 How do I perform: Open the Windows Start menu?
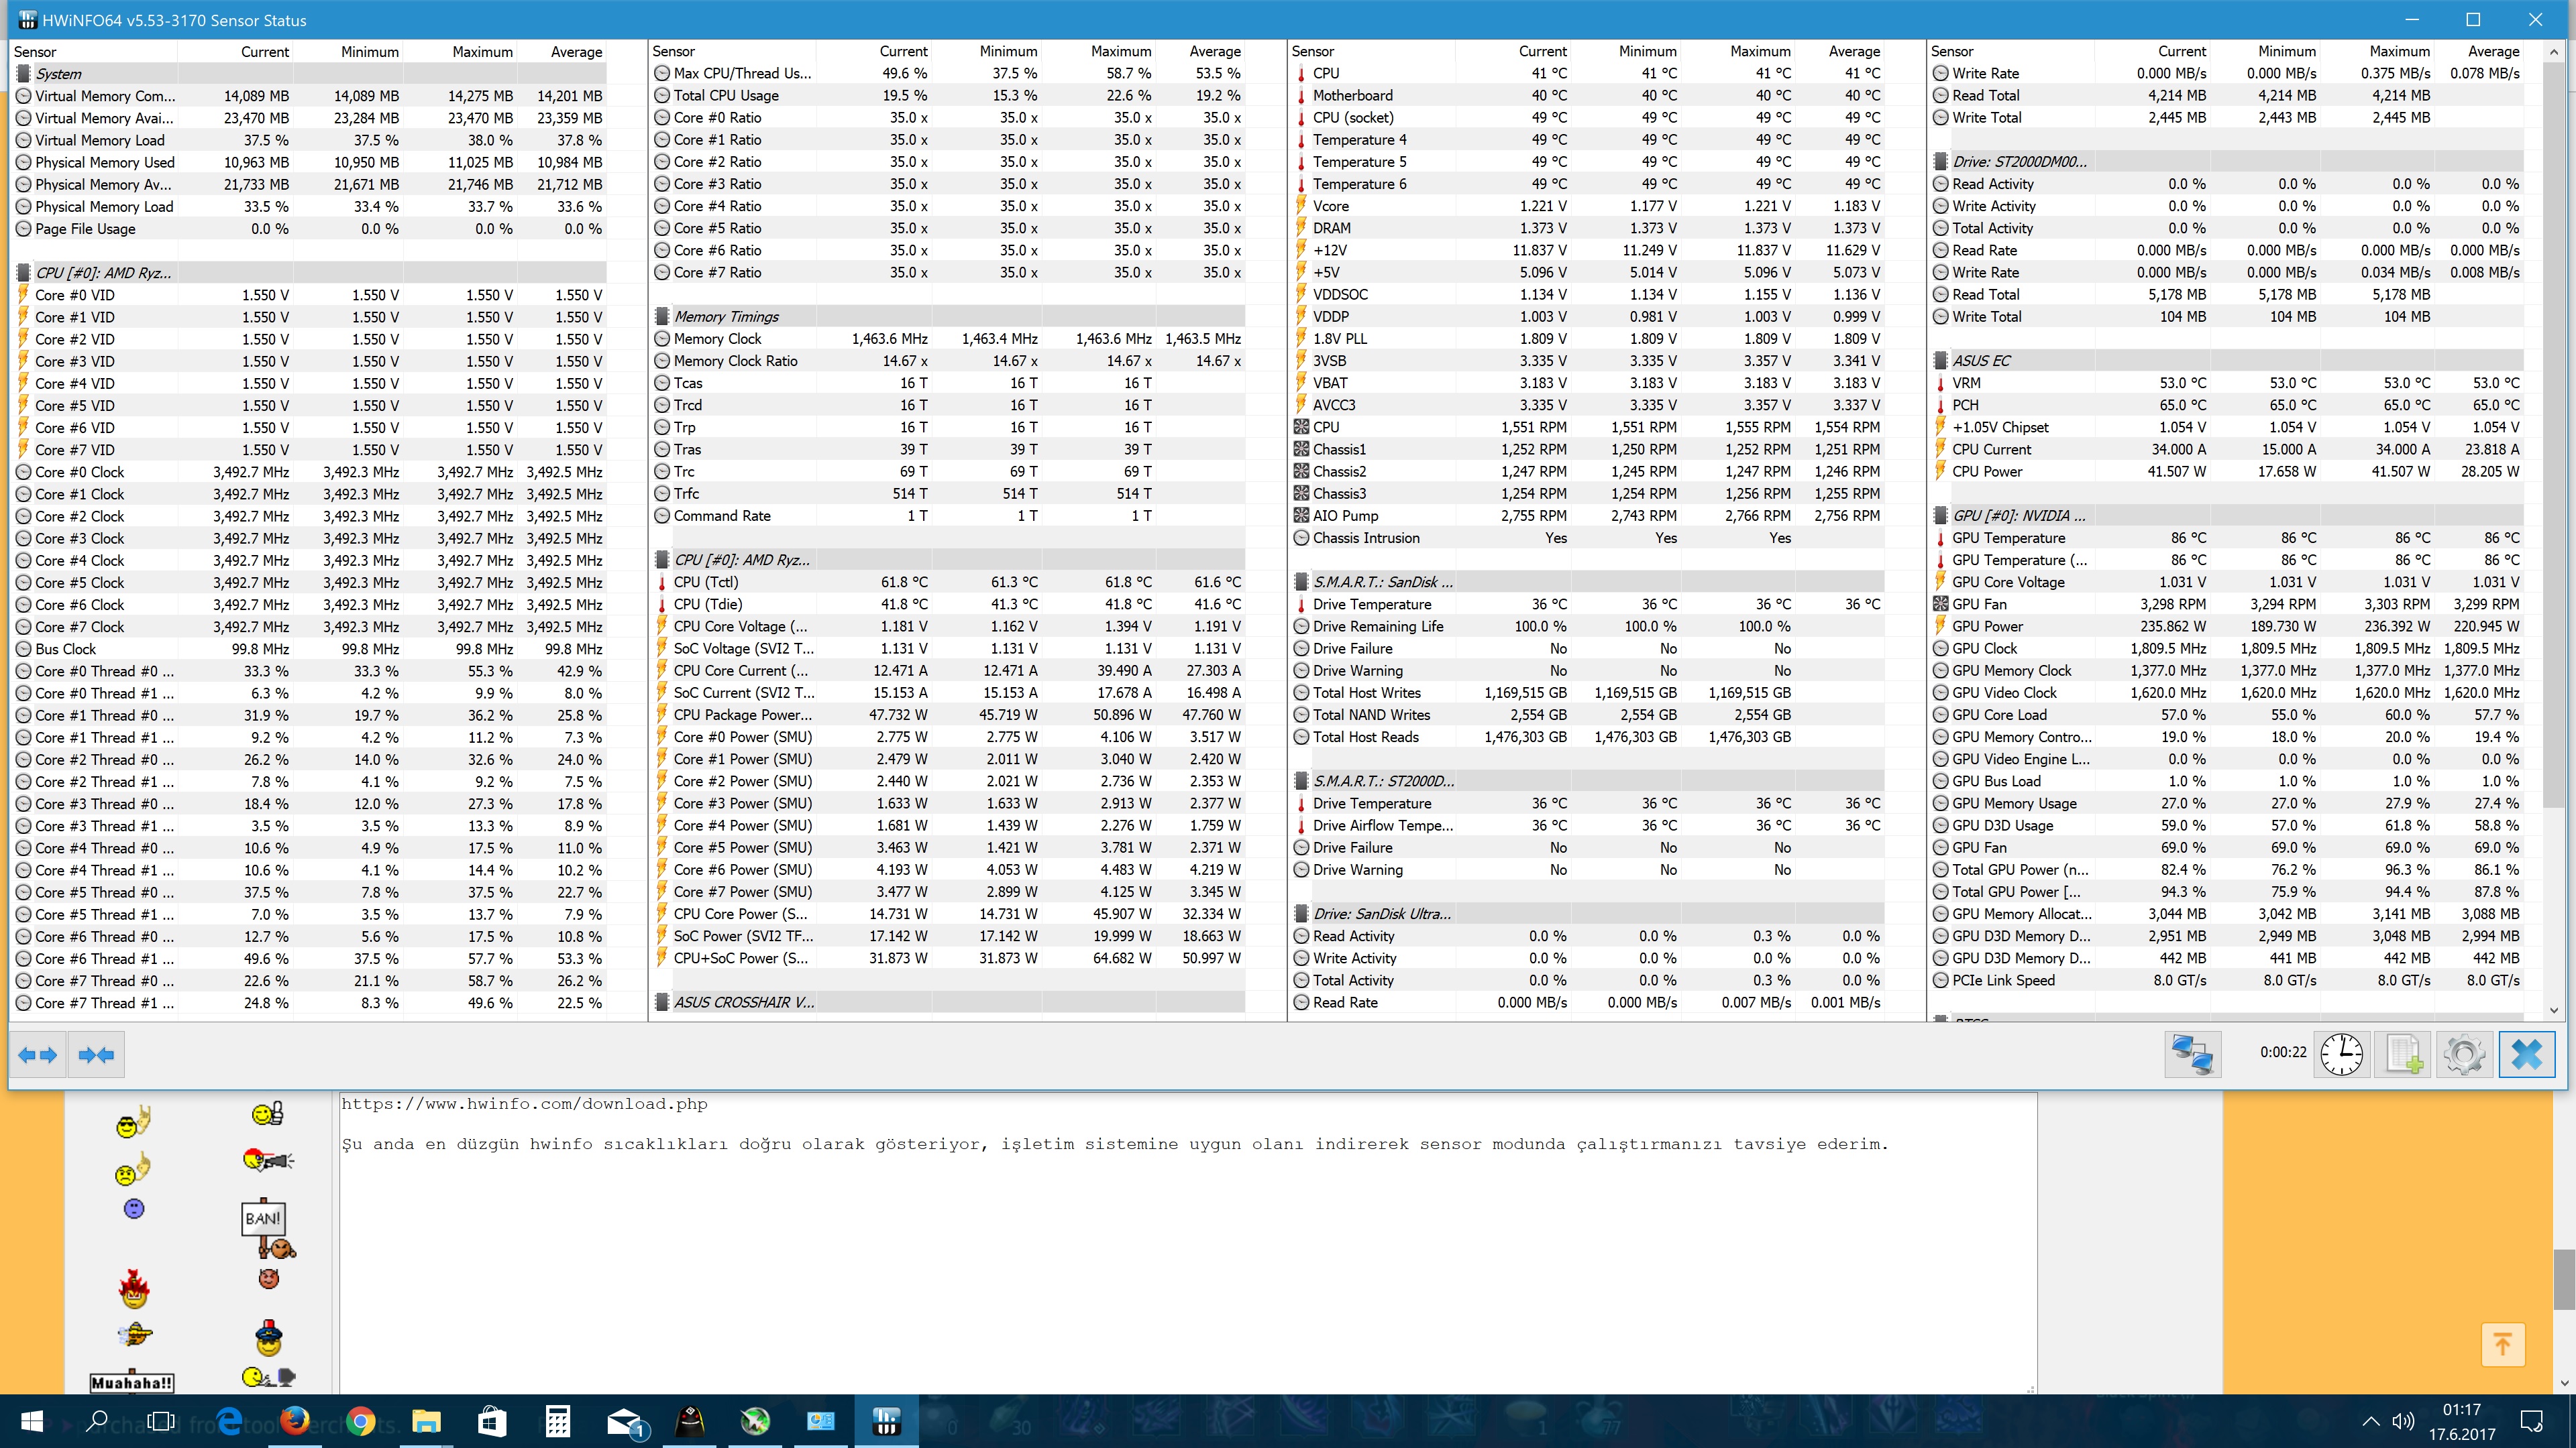[31, 1421]
